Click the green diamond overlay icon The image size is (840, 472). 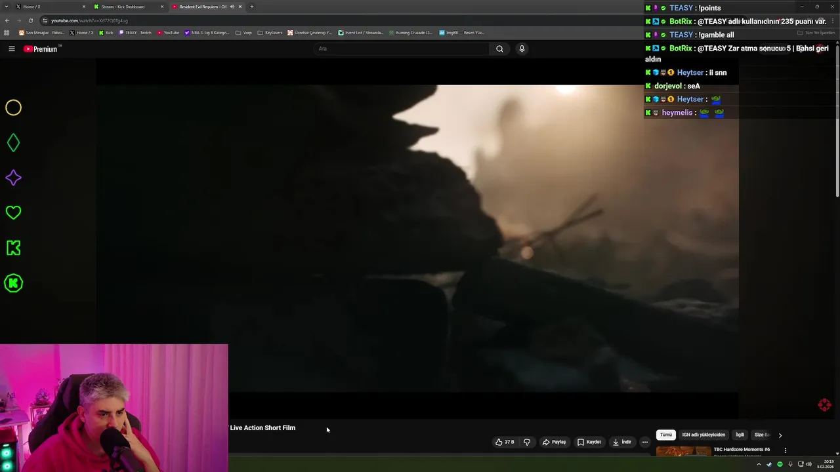13,142
